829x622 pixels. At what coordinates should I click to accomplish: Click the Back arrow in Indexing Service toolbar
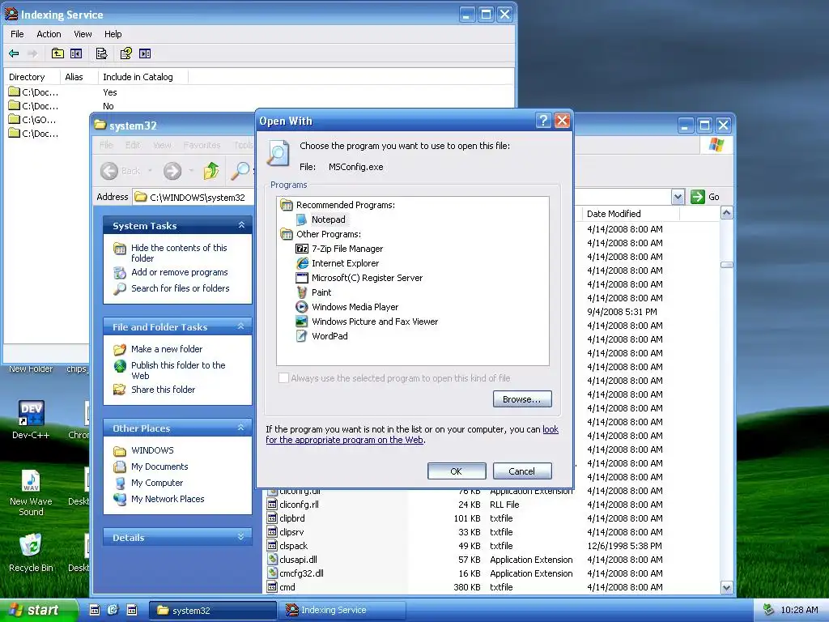click(15, 53)
